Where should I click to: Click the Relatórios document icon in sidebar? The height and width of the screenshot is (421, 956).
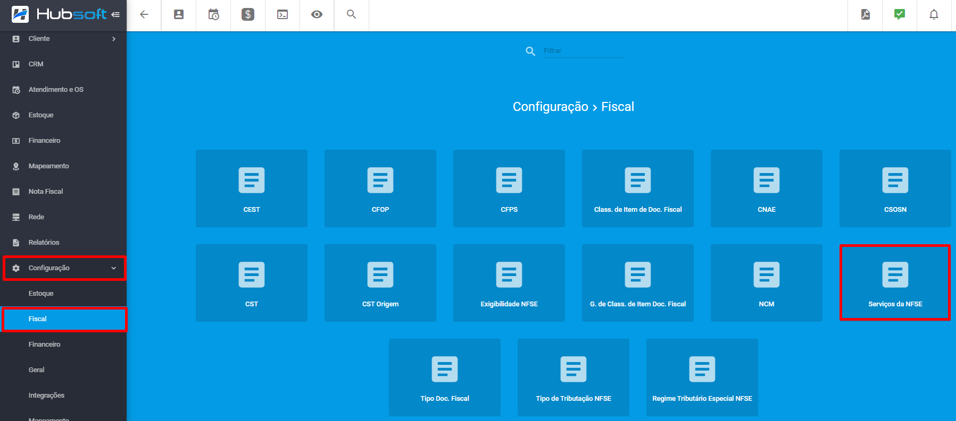(x=16, y=243)
